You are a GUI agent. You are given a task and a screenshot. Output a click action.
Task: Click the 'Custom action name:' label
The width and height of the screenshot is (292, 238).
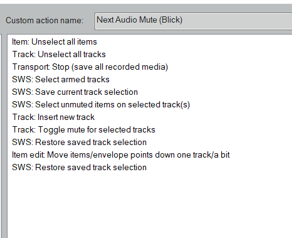coord(44,21)
